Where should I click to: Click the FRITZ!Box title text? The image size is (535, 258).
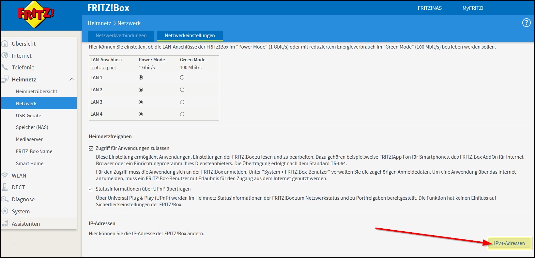pyautogui.click(x=109, y=8)
